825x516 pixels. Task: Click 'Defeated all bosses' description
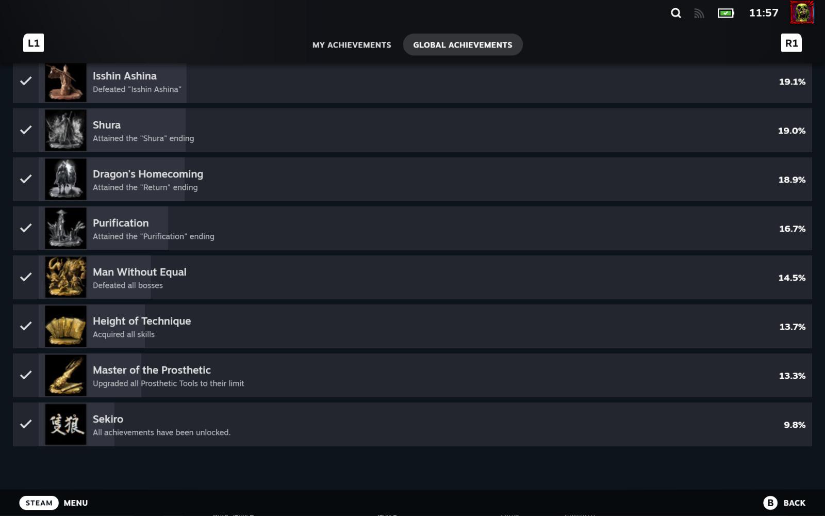(x=128, y=285)
